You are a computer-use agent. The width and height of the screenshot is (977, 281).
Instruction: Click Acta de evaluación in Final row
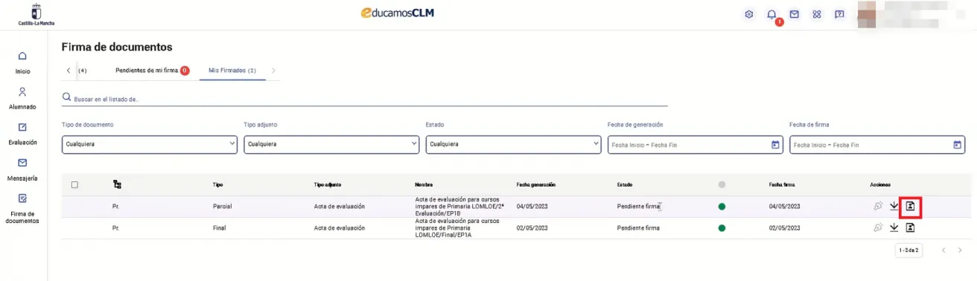(x=340, y=227)
